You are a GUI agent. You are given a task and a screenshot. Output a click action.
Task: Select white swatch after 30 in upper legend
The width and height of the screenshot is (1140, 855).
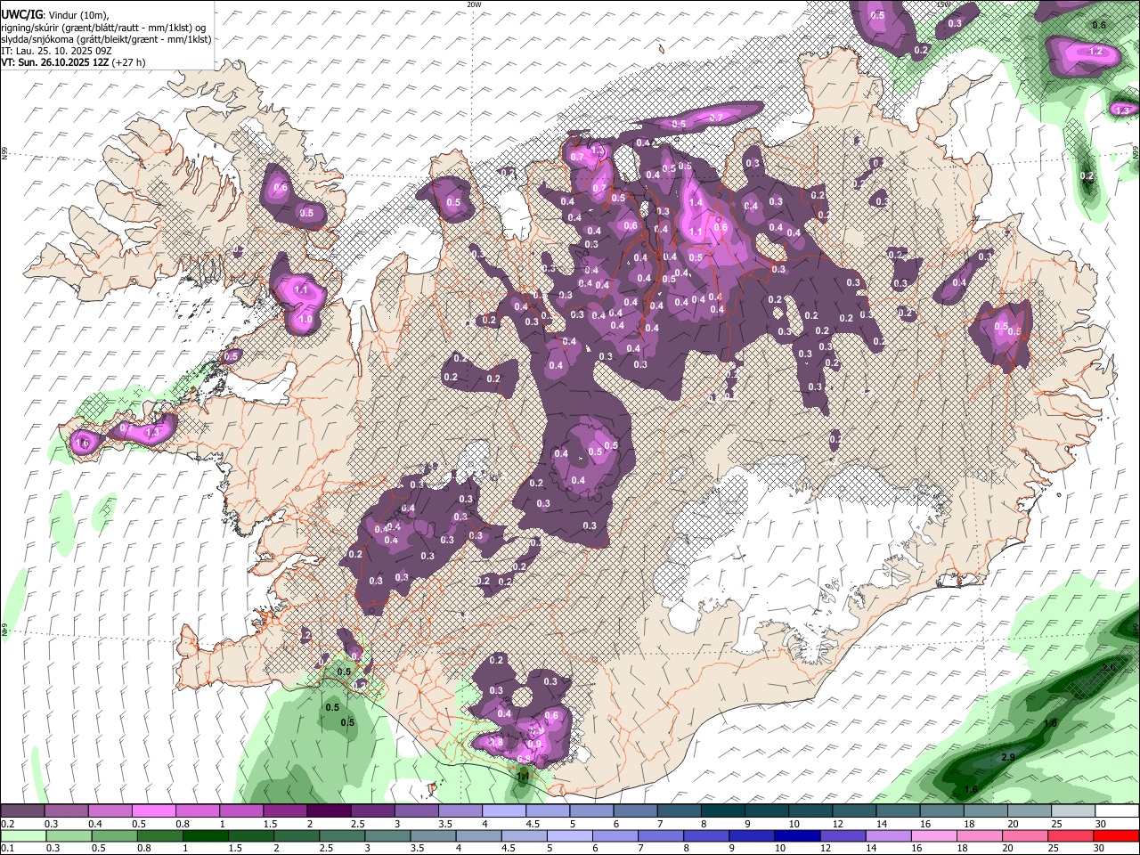tap(1118, 811)
